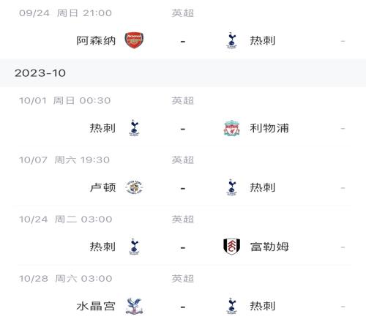Viewport: 366px width, 322px height.
Task: Click the Fulham club crest
Action: click(231, 247)
